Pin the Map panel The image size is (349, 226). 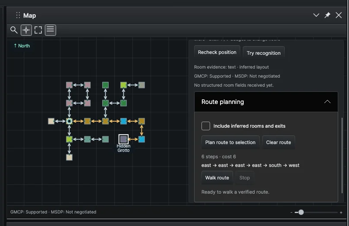point(327,15)
